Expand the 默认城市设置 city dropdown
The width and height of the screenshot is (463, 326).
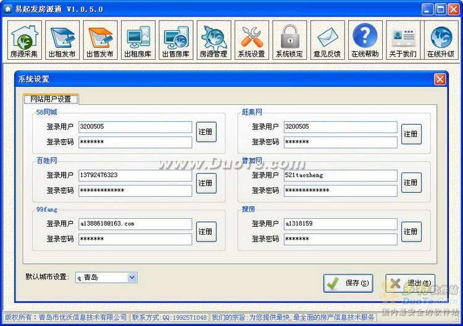tap(132, 277)
